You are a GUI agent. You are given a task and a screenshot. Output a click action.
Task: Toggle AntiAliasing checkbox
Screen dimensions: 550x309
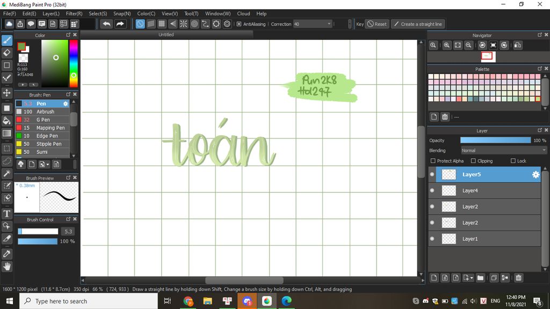tap(239, 24)
